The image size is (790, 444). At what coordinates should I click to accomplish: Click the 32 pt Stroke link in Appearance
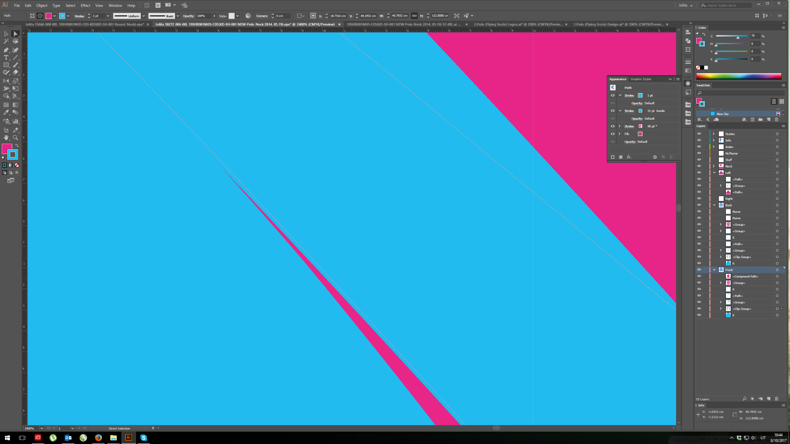(x=629, y=111)
